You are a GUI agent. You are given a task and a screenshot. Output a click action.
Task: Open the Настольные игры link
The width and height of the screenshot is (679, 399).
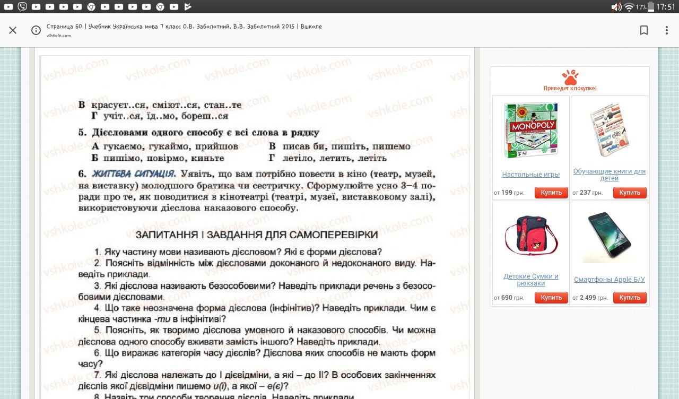click(530, 175)
